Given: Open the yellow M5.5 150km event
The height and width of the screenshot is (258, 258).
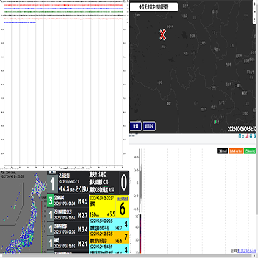Looking at the screenshot, I should click(x=109, y=206).
